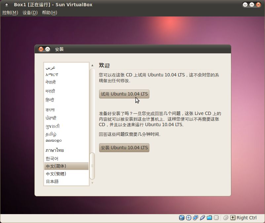The width and height of the screenshot is (265, 223).
Task: Click the USB devices status icon
Action: [x=202, y=218]
